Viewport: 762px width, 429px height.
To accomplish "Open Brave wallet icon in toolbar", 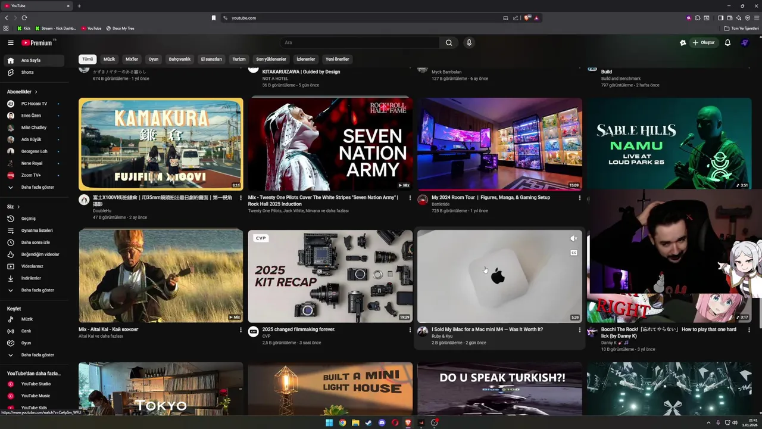I will pyautogui.click(x=729, y=18).
